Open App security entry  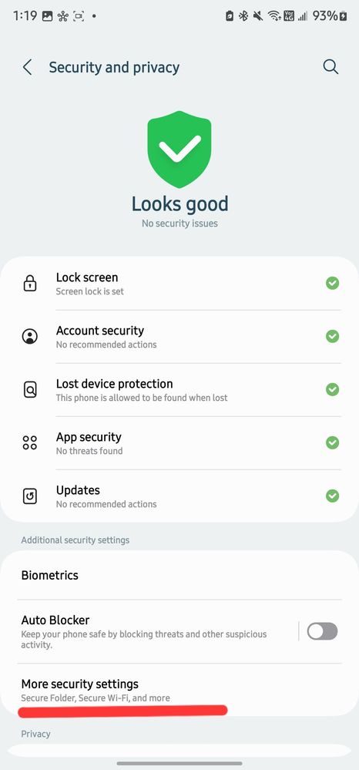[179, 443]
